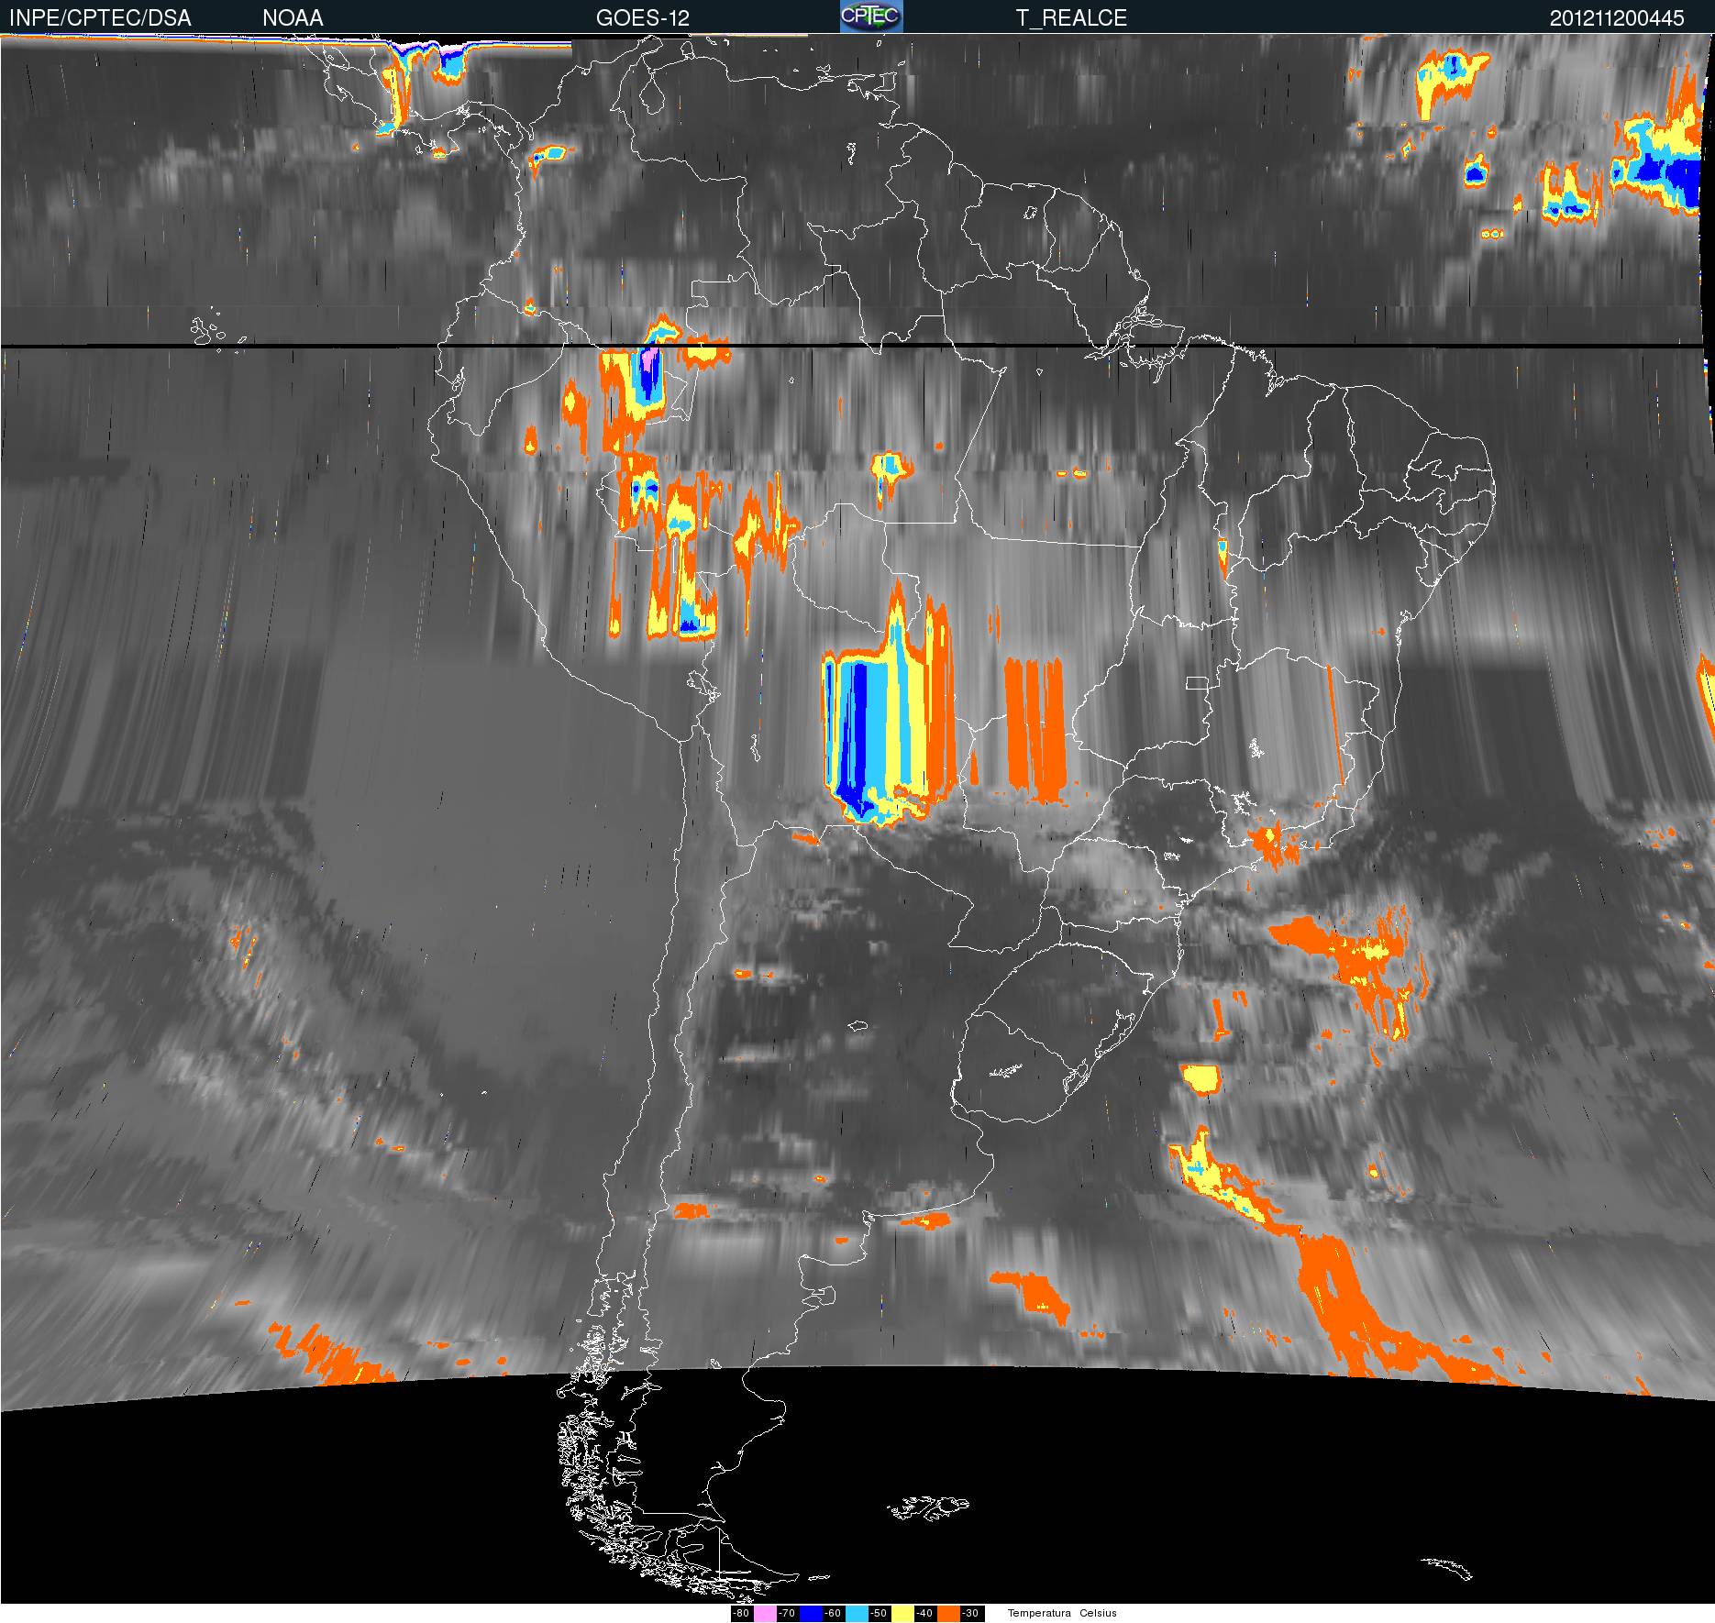This screenshot has height=1623, width=1715.
Task: Click the T_REALCE product label
Action: [1071, 18]
